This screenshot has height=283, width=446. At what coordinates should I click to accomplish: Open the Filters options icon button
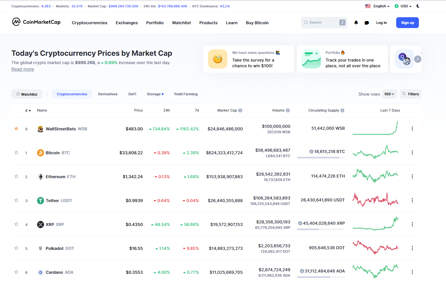pos(411,94)
